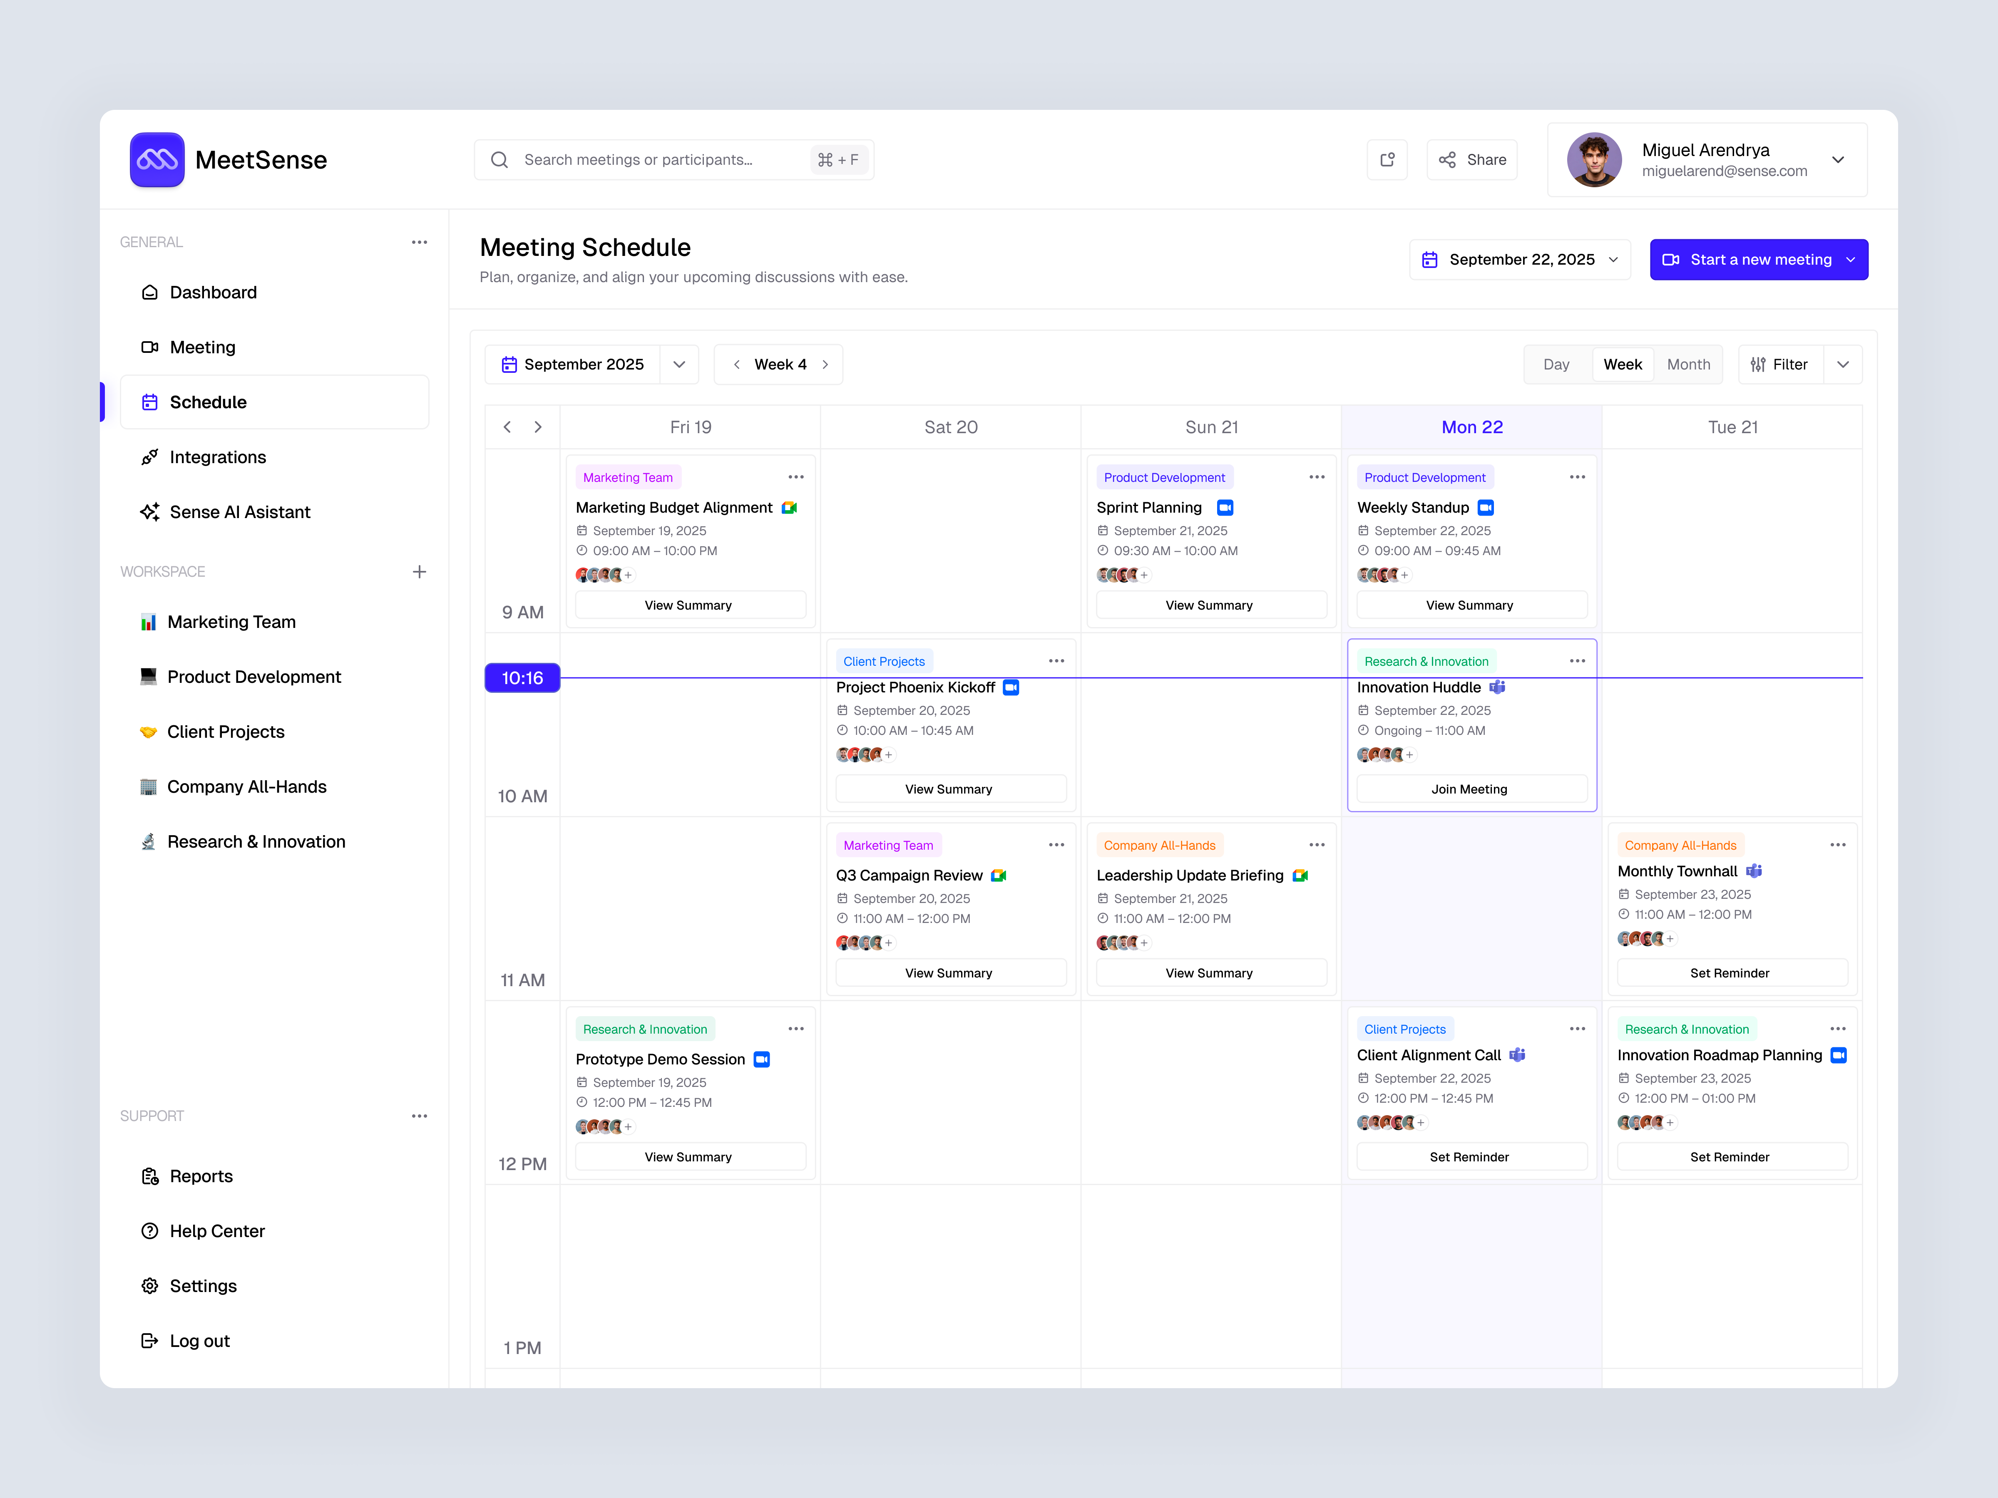Open the Integrations section via its icon
1998x1498 pixels.
pyautogui.click(x=150, y=457)
